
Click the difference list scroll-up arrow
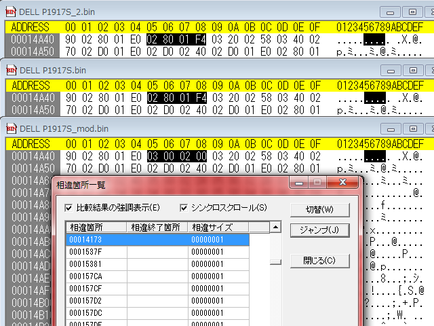pyautogui.click(x=275, y=228)
